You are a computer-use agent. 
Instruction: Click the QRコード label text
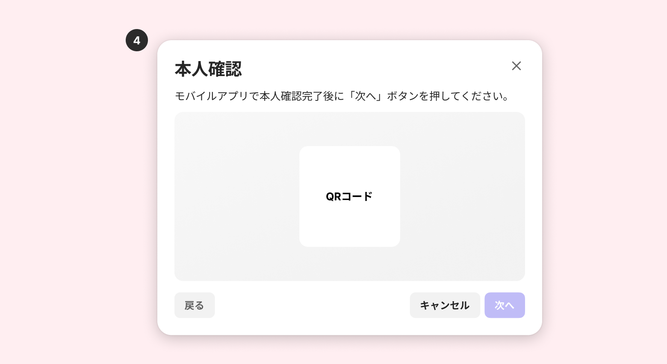349,197
